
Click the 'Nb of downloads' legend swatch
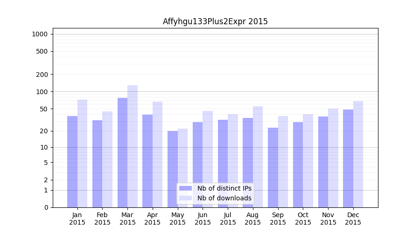(185, 198)
